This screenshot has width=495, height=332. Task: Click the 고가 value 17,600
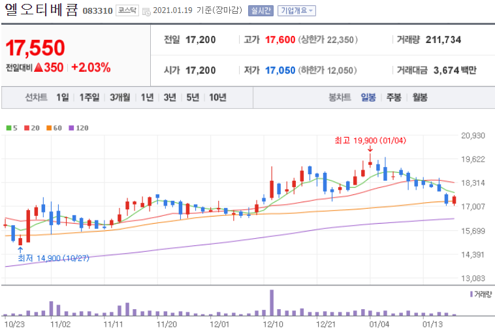[280, 40]
